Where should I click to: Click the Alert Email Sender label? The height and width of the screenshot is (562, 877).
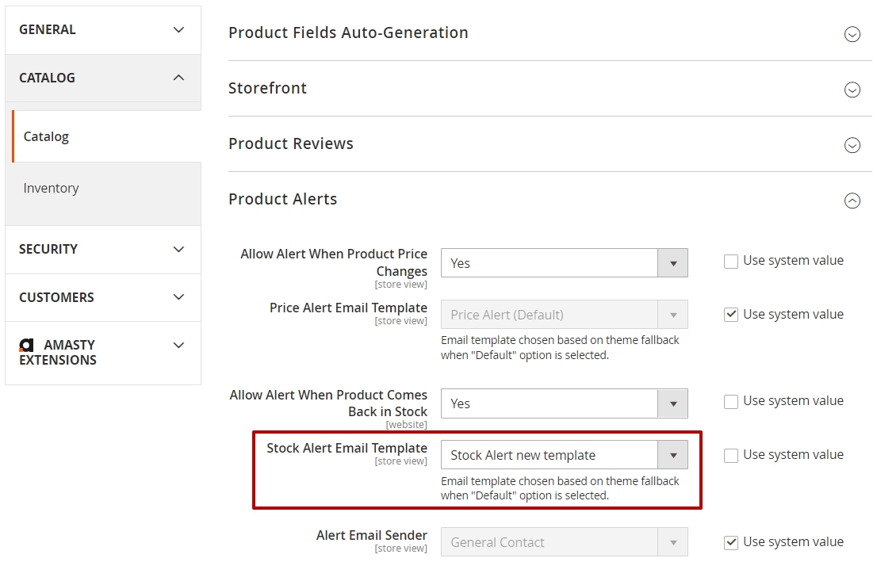(x=372, y=535)
